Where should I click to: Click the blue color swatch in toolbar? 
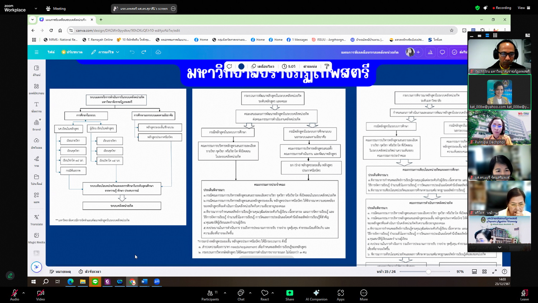click(241, 66)
